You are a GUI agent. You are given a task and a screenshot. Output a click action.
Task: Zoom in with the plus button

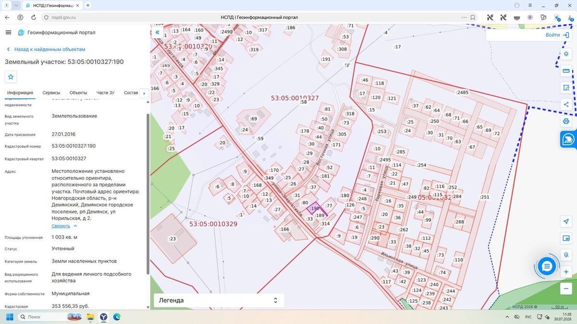click(x=566, y=272)
